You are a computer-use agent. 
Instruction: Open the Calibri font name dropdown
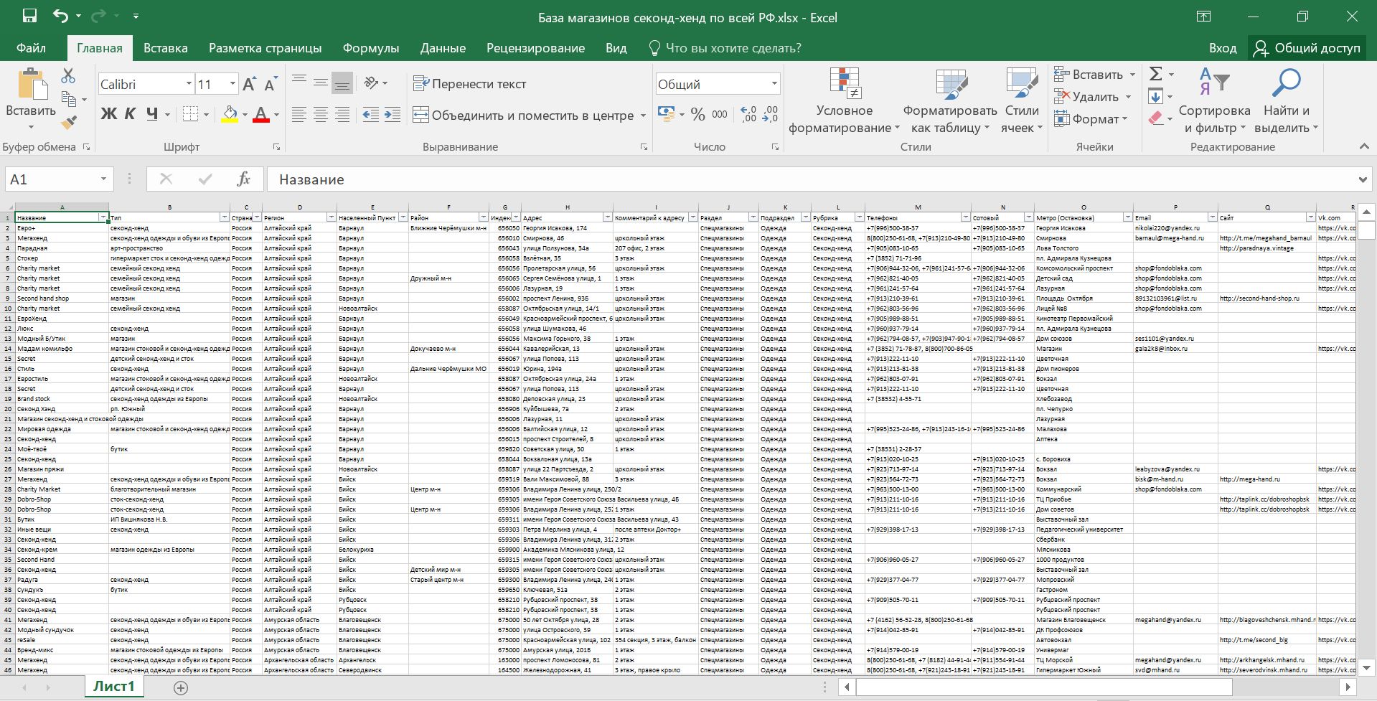189,85
